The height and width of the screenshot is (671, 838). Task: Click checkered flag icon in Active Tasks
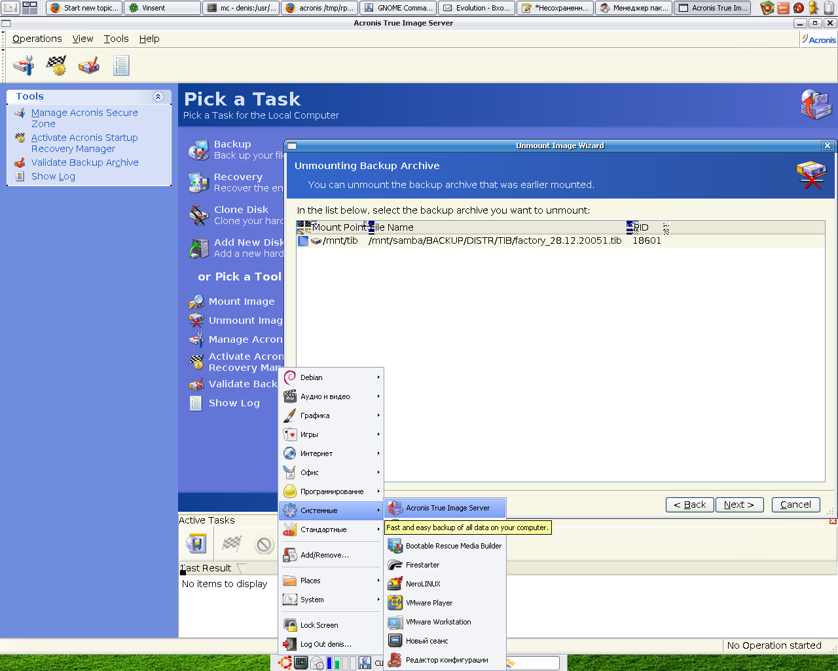(231, 543)
